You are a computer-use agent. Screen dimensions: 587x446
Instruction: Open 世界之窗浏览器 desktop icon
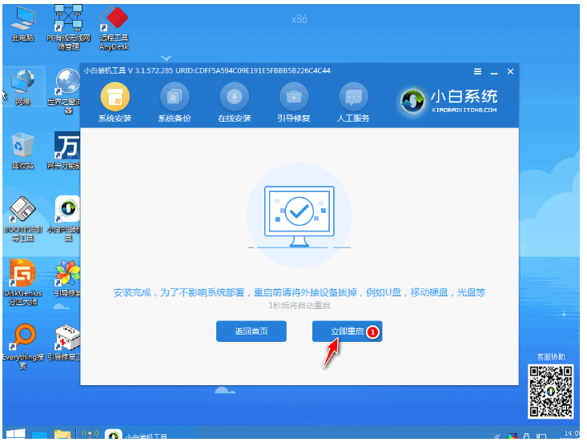click(x=64, y=91)
